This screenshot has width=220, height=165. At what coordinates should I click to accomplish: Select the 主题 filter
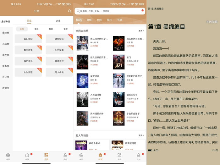click(36, 29)
